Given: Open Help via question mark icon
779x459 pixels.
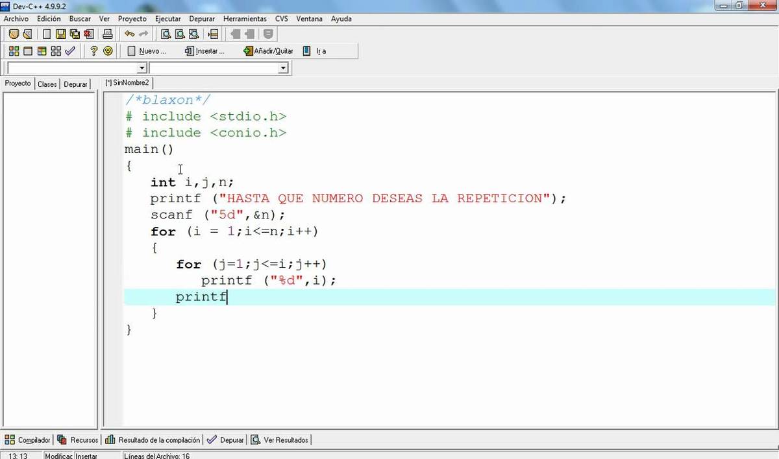Looking at the screenshot, I should coord(94,51).
